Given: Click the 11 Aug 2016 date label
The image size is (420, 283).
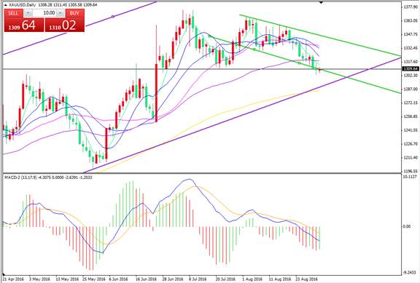Looking at the screenshot, I should pyautogui.click(x=280, y=279).
